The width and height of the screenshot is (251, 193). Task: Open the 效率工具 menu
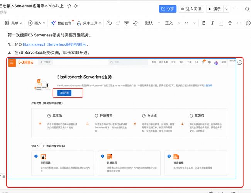[89, 23]
